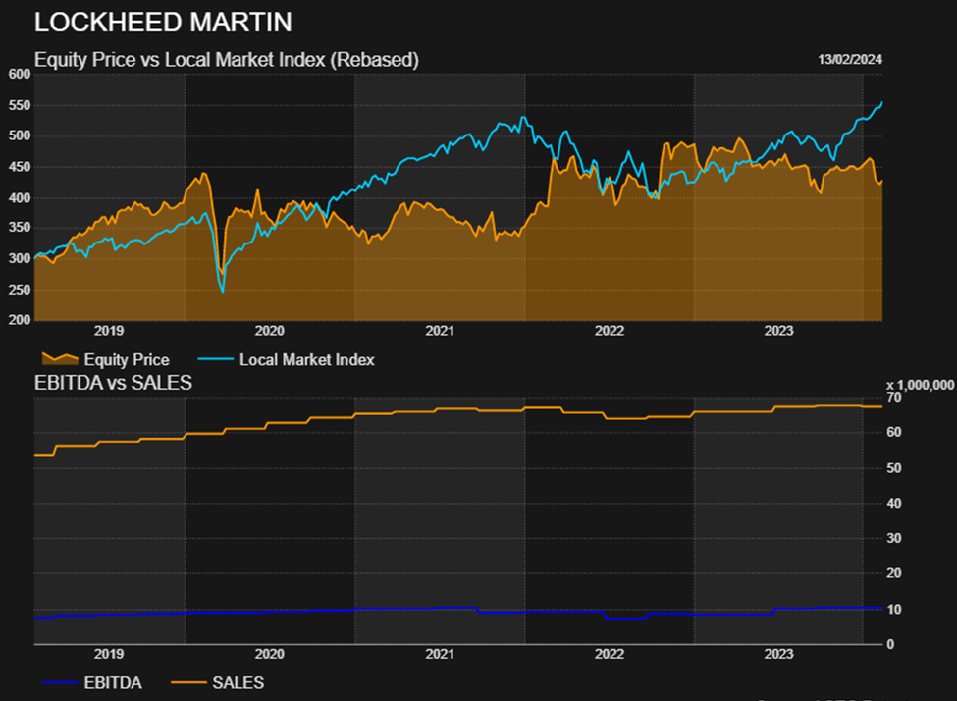Click 2019 on the equity price chart axis
The image size is (957, 701).
pos(109,331)
